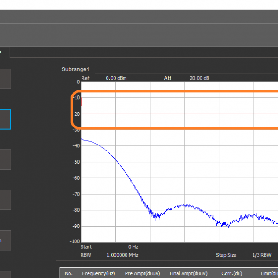Screen dimensions: 278x278
Task: Select the Subrange1 tab
Action: point(75,69)
